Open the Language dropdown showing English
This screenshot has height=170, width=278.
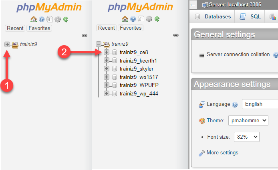coord(260,104)
